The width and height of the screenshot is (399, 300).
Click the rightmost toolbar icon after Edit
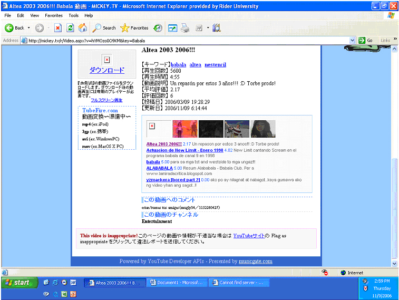pyautogui.click(x=216, y=28)
